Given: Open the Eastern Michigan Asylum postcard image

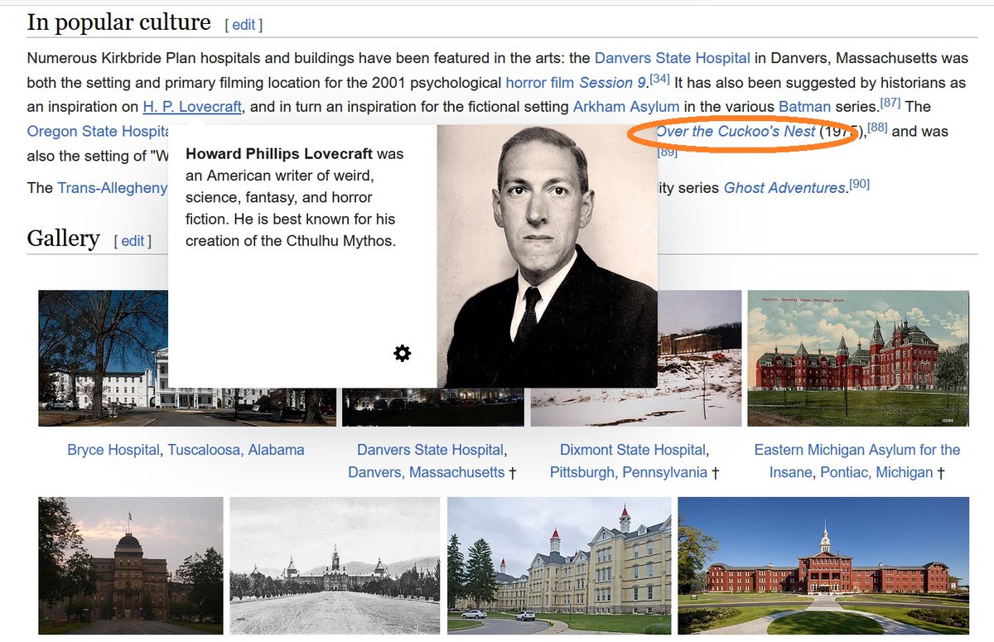Looking at the screenshot, I should click(858, 358).
